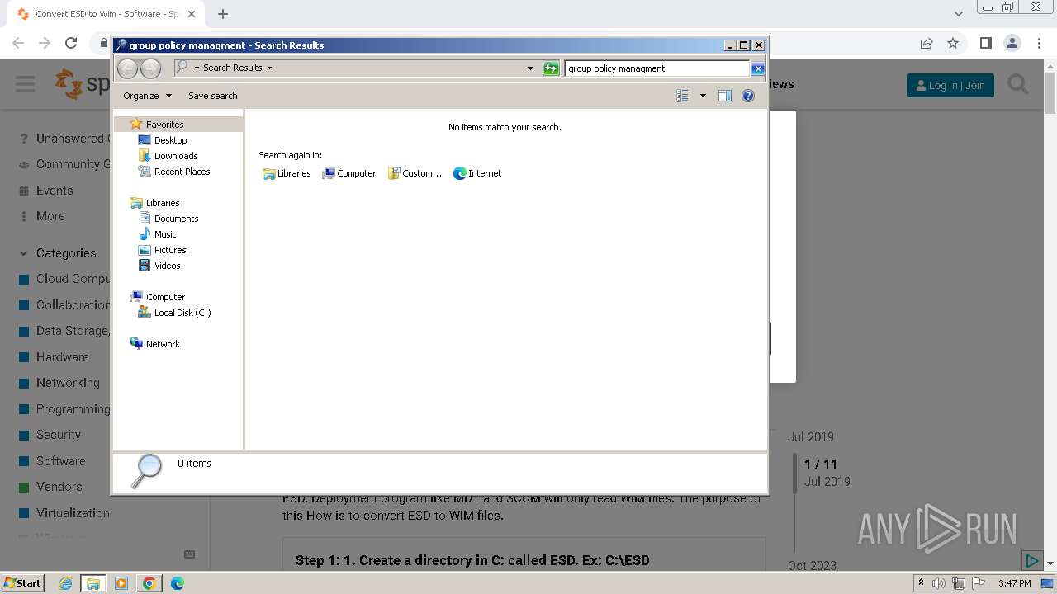Click volume icon in system tray

pos(939,583)
